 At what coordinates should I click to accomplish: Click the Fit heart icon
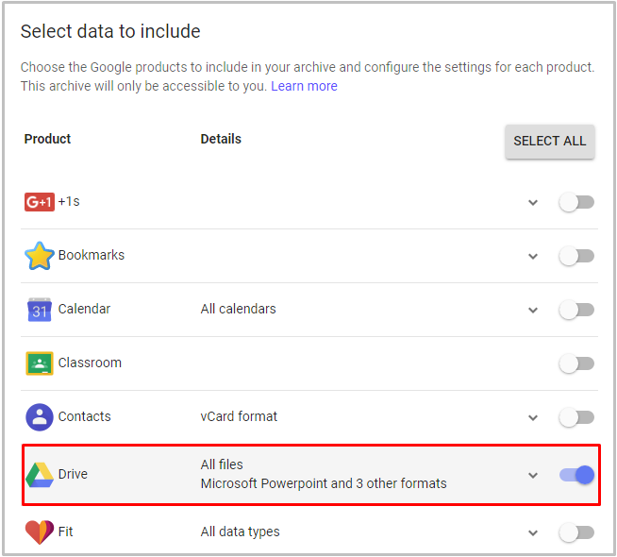pos(40,532)
